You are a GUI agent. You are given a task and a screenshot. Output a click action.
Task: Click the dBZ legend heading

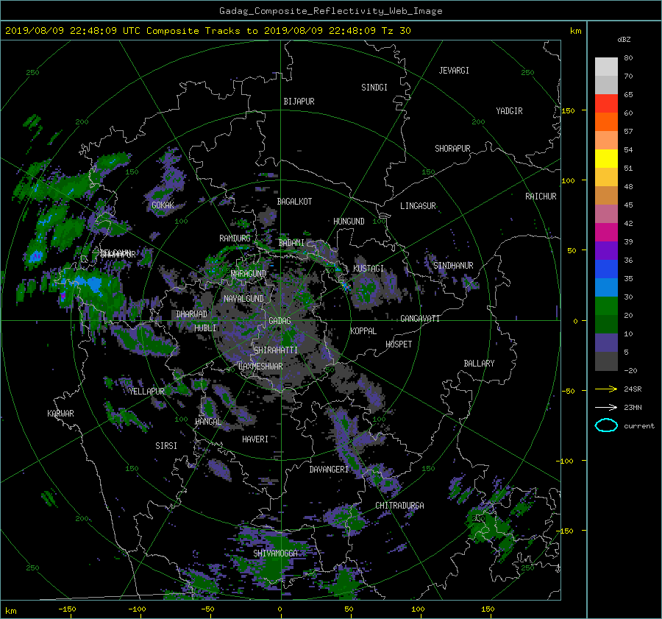click(x=624, y=40)
